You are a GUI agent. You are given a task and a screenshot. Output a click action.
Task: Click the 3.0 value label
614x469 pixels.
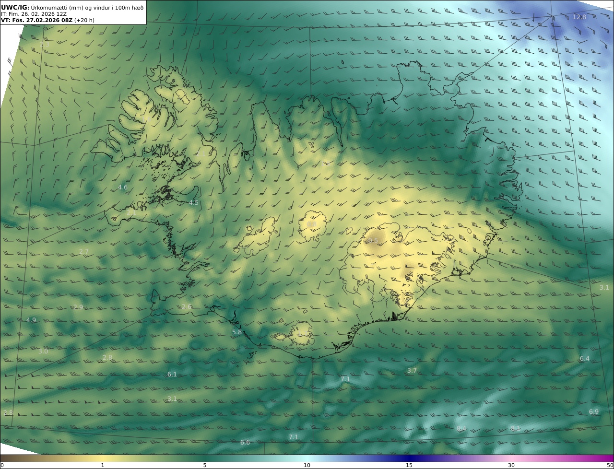coord(43,352)
